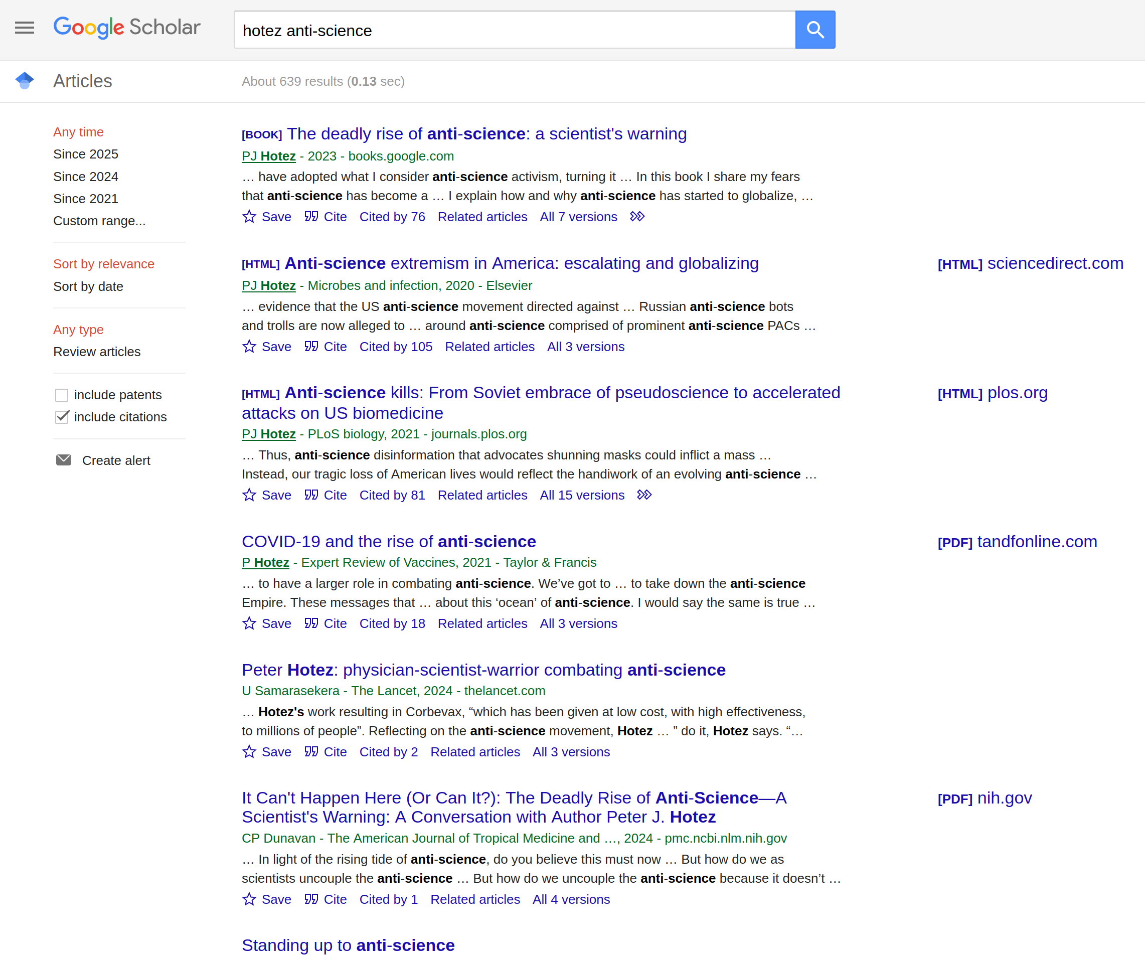Screen dimensions: 1145x960
Task: Click the star Save icon for Lancet result
Action: 249,752
